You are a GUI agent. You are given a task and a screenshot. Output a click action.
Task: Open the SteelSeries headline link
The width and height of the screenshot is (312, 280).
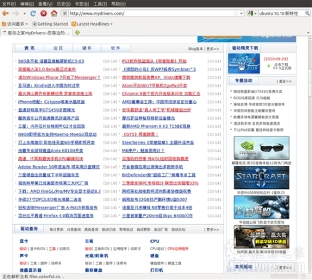click(158, 143)
